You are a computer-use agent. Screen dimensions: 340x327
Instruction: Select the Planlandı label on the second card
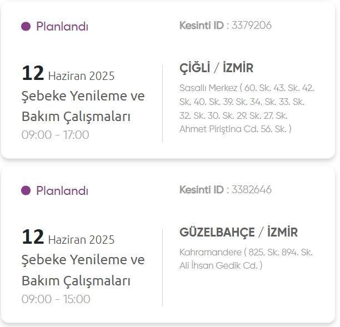click(62, 190)
